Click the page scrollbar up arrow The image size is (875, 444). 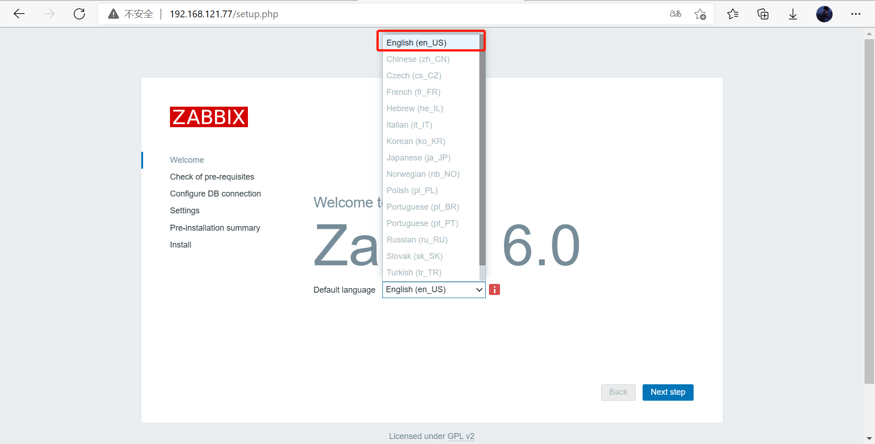(x=869, y=33)
